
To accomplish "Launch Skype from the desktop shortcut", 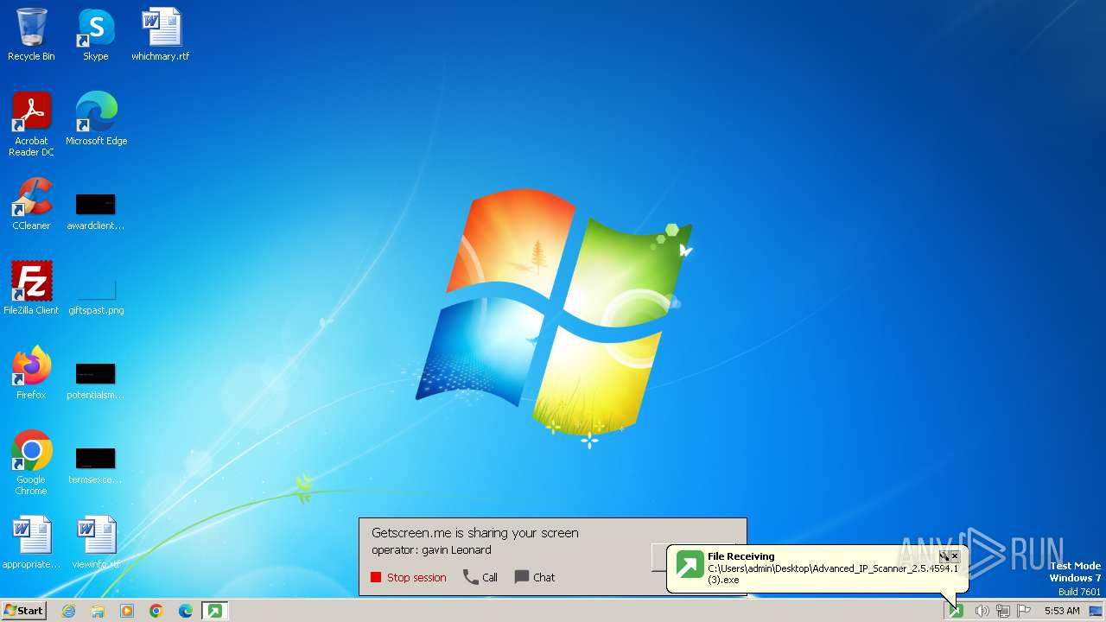I will tap(96, 35).
